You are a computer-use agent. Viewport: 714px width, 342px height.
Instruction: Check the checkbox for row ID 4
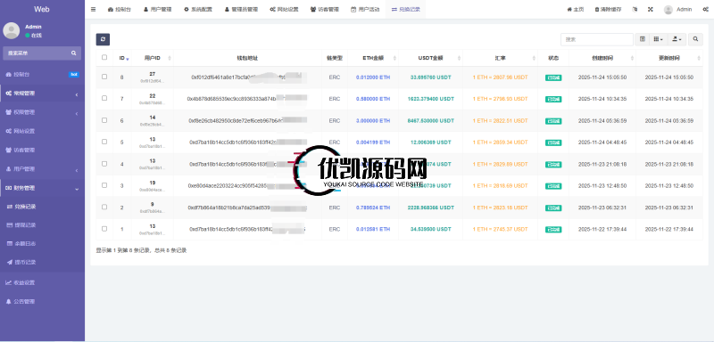click(x=104, y=164)
